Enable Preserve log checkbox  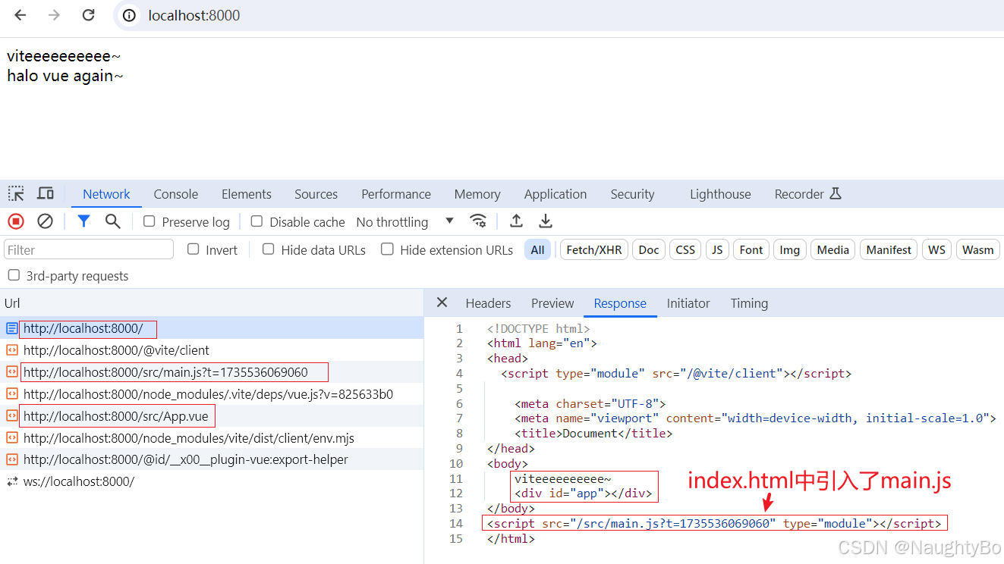pyautogui.click(x=149, y=221)
